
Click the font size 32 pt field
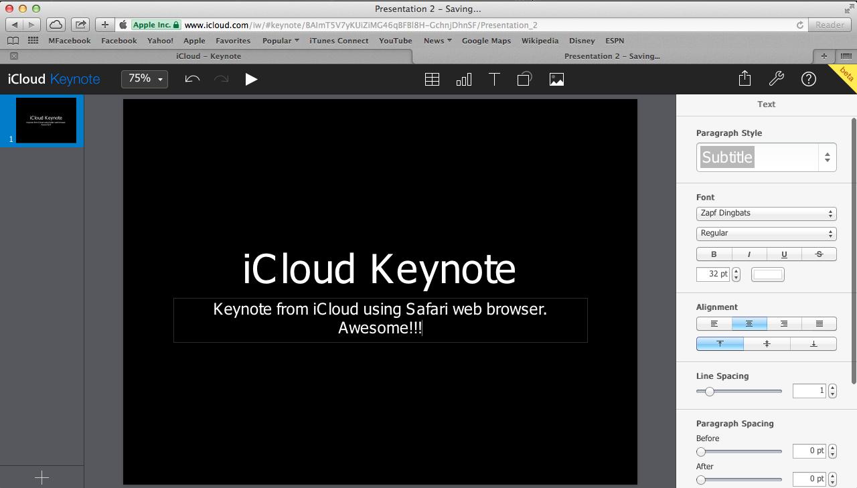713,274
